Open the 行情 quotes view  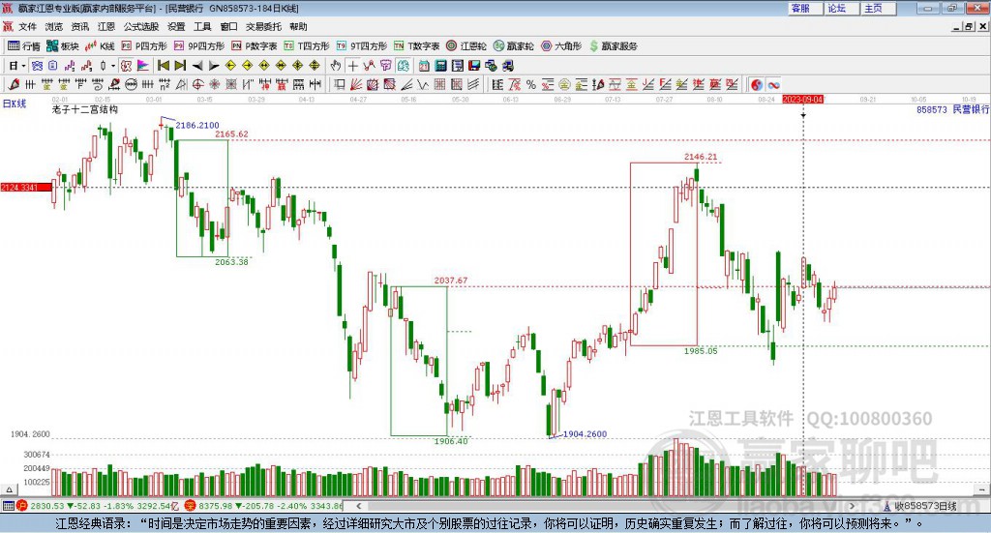coord(23,46)
